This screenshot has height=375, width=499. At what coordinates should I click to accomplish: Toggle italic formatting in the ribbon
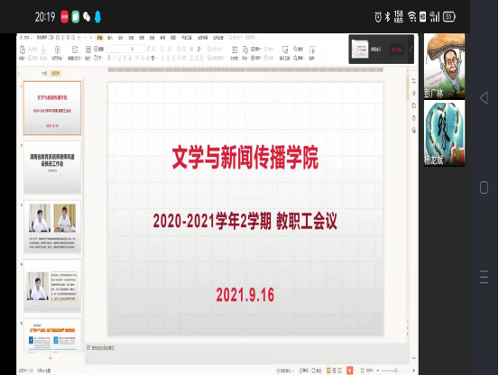click(115, 58)
